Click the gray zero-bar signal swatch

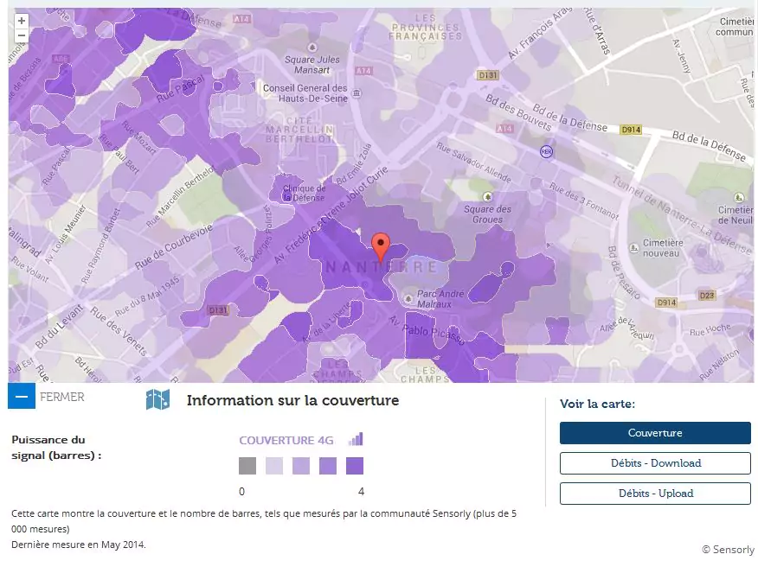point(247,467)
